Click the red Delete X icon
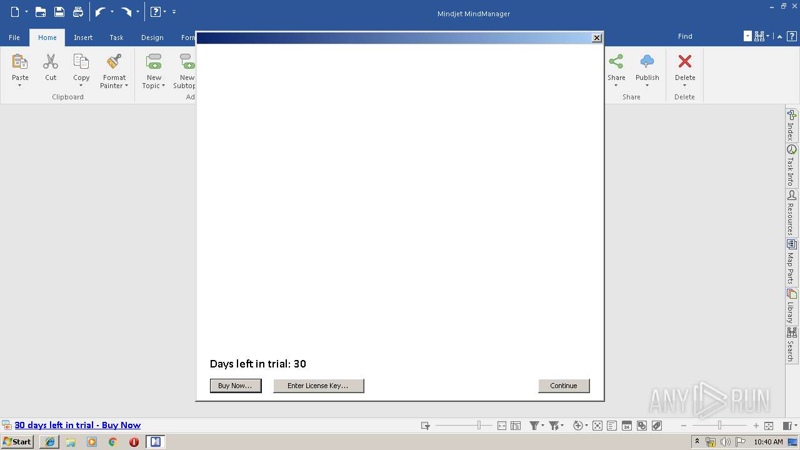Image resolution: width=800 pixels, height=450 pixels. point(685,61)
